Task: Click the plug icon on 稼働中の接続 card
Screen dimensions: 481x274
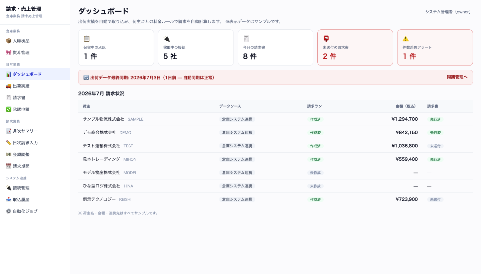Action: [x=167, y=38]
